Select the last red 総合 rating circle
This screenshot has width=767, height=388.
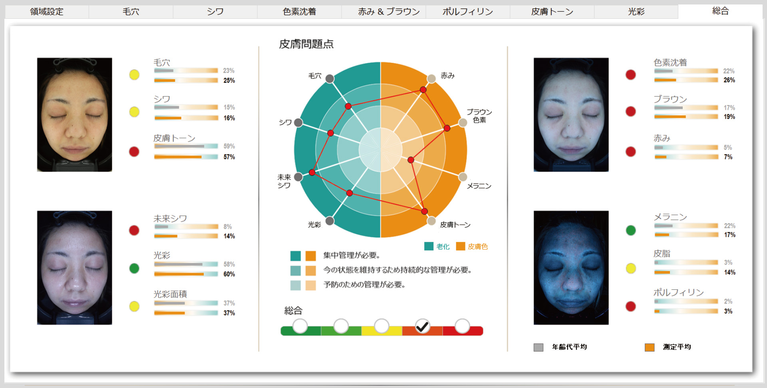[x=462, y=326]
